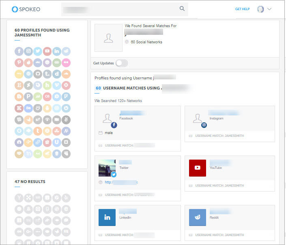Select the Amazon 'a' icon under No Results
The width and height of the screenshot is (286, 245).
[x=28, y=209]
